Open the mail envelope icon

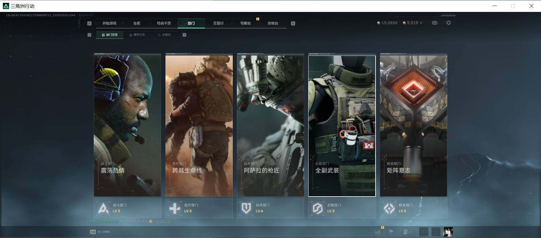pos(434,23)
